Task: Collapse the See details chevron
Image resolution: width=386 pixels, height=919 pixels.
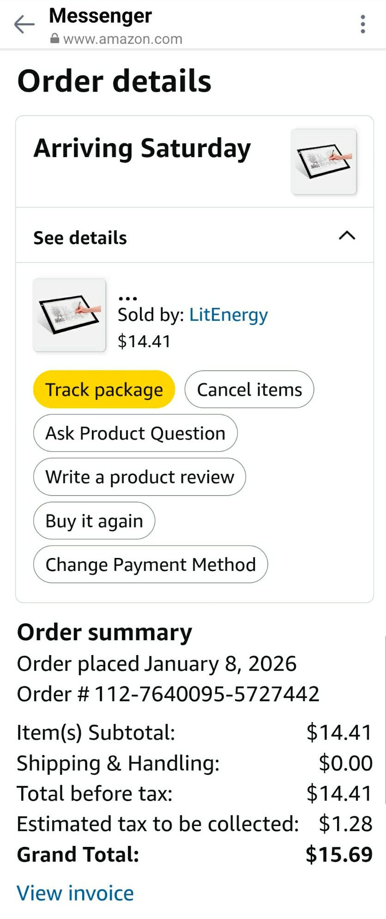Action: (x=347, y=236)
